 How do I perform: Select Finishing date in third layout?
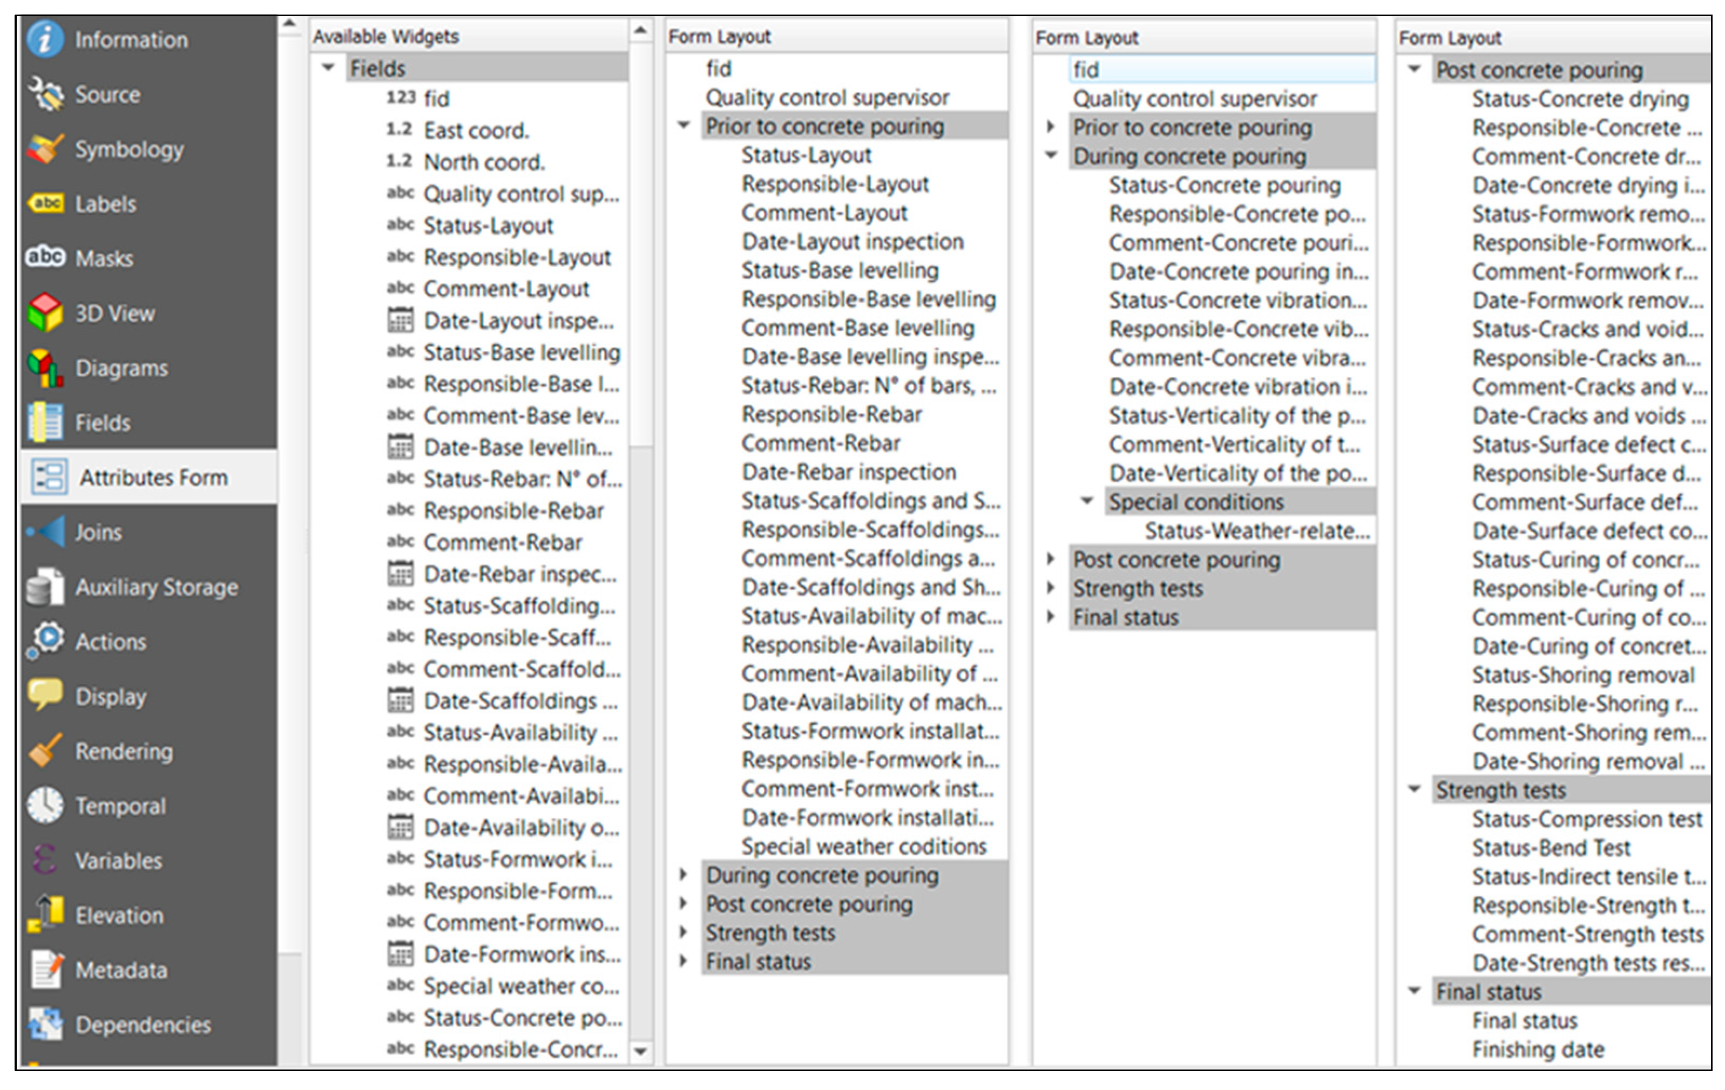pos(1538,1049)
